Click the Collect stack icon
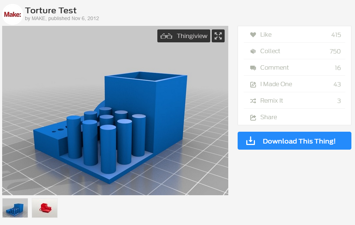355x225 pixels. pos(253,51)
